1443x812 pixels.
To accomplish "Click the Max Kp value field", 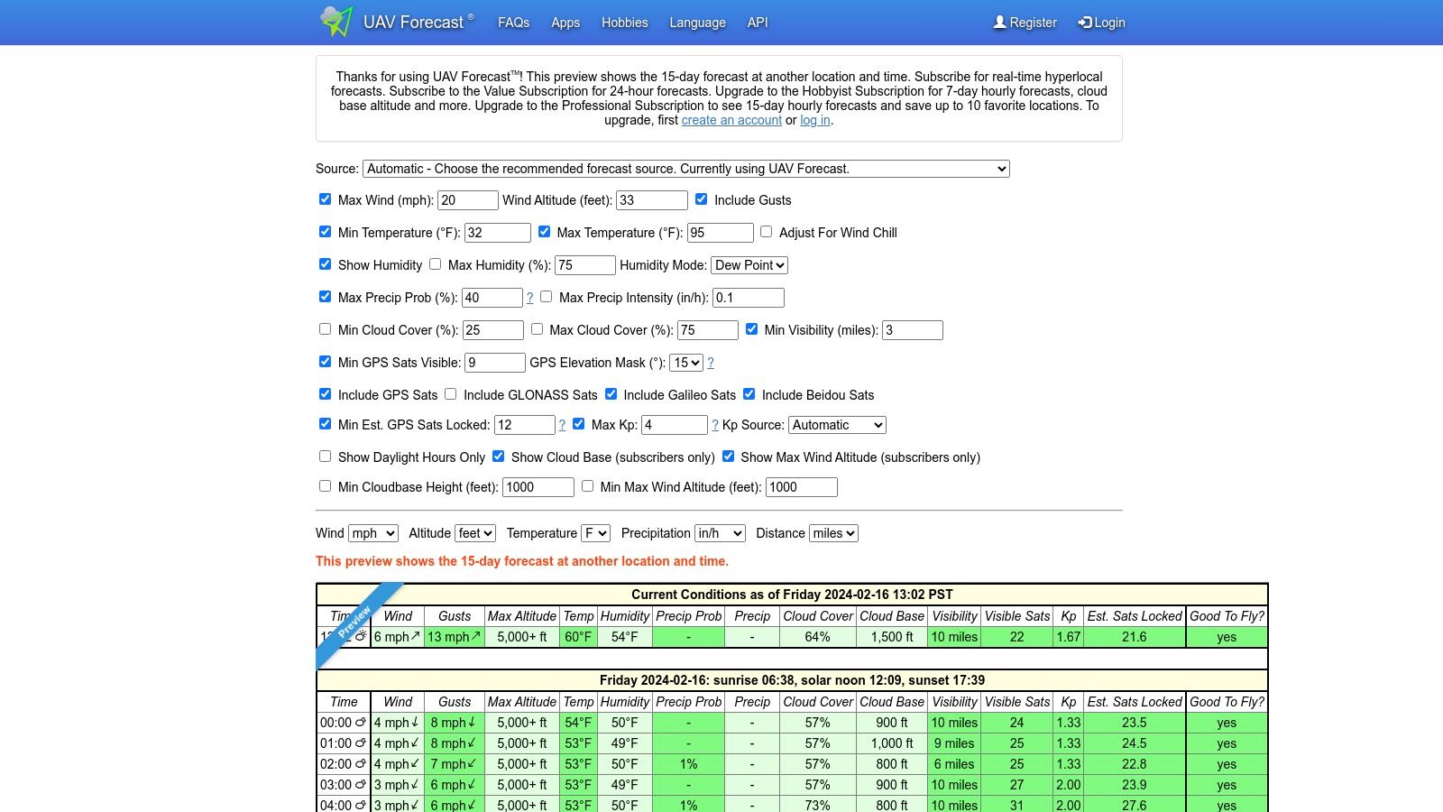I will pyautogui.click(x=675, y=425).
